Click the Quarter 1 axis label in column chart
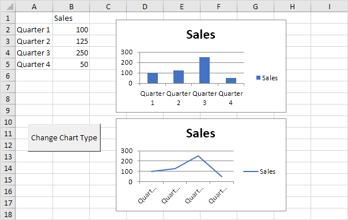This screenshot has width=348, height=220. click(x=153, y=98)
